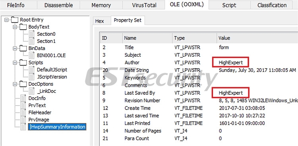This screenshot has width=298, height=146.
Task: Open the BIN0001.OLE stream
Action: (x=51, y=56)
